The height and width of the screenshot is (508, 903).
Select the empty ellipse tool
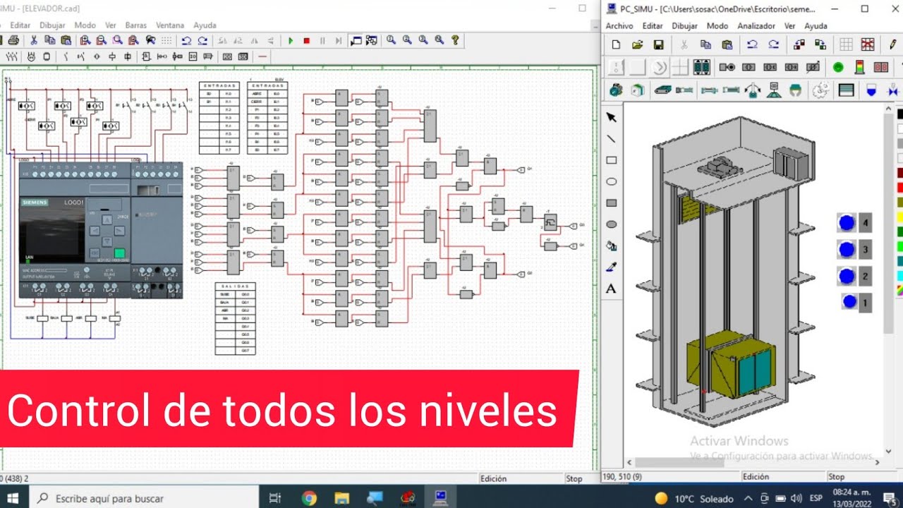[x=612, y=181]
